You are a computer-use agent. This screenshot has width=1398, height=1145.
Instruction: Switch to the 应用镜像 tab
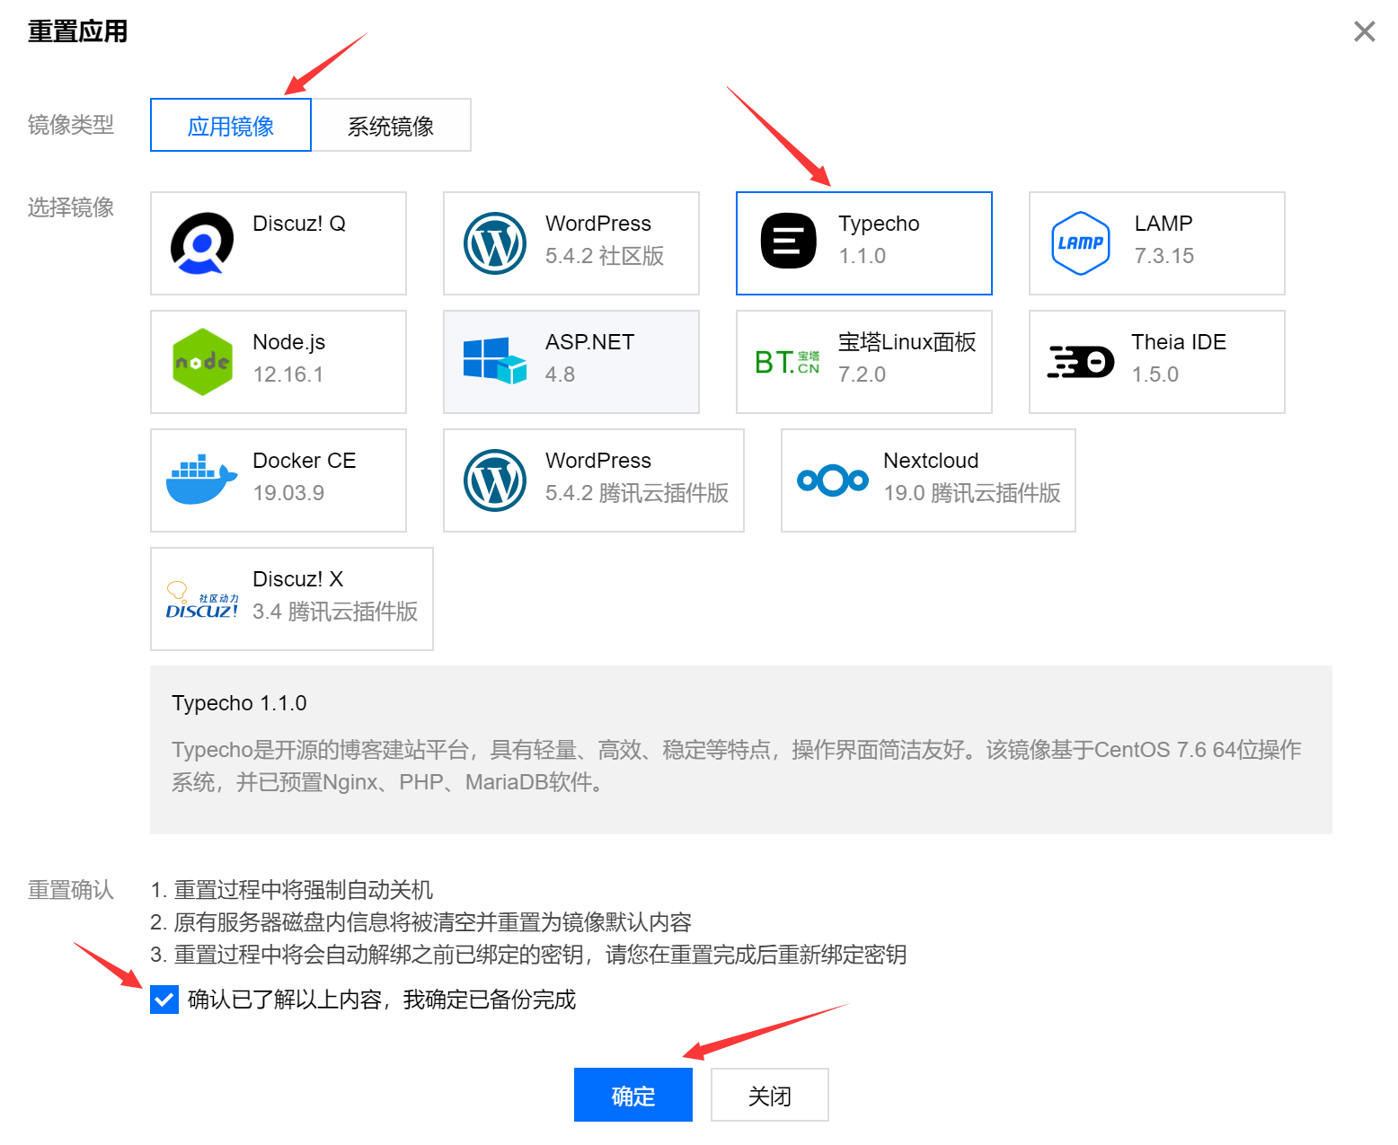[231, 125]
